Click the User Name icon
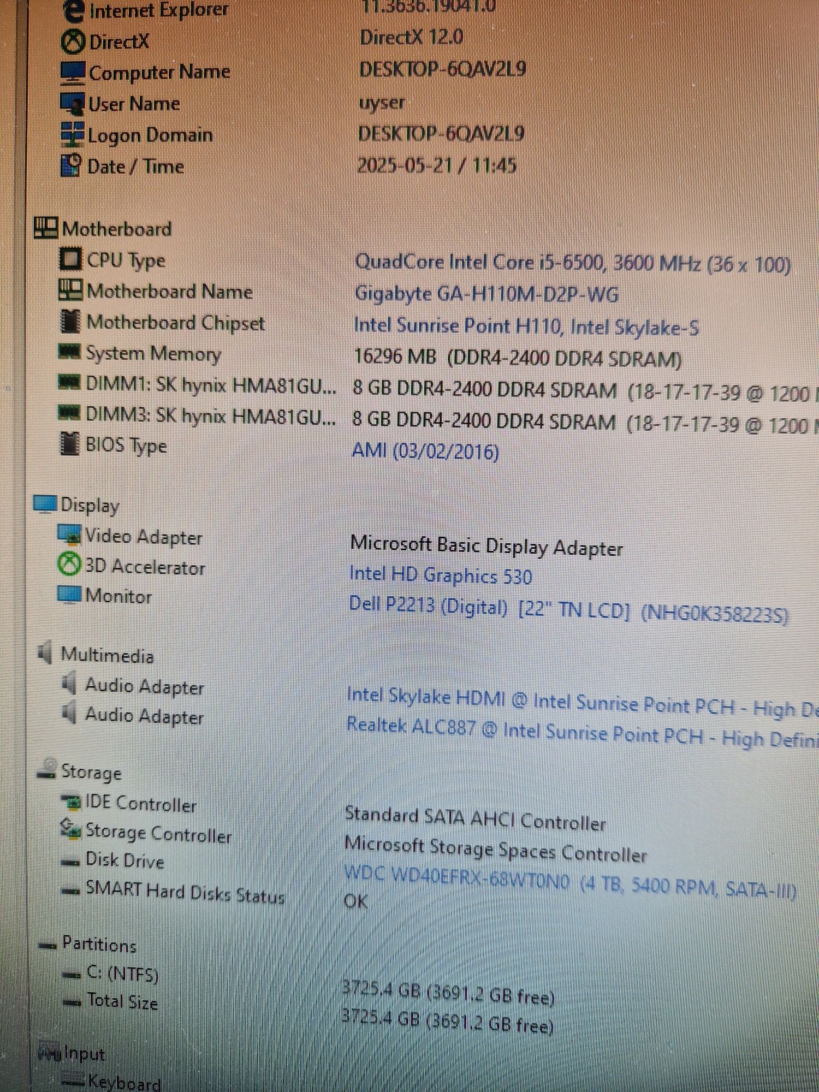 coord(72,104)
